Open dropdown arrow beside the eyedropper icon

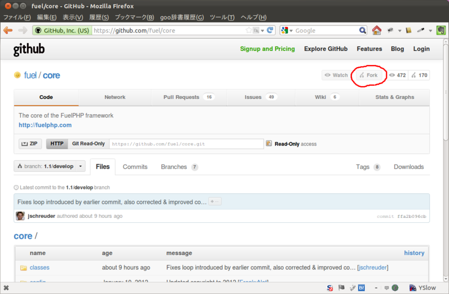(430, 31)
